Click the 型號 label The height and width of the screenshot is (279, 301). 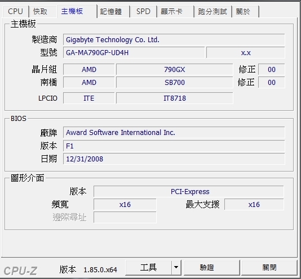pyautogui.click(x=48, y=52)
